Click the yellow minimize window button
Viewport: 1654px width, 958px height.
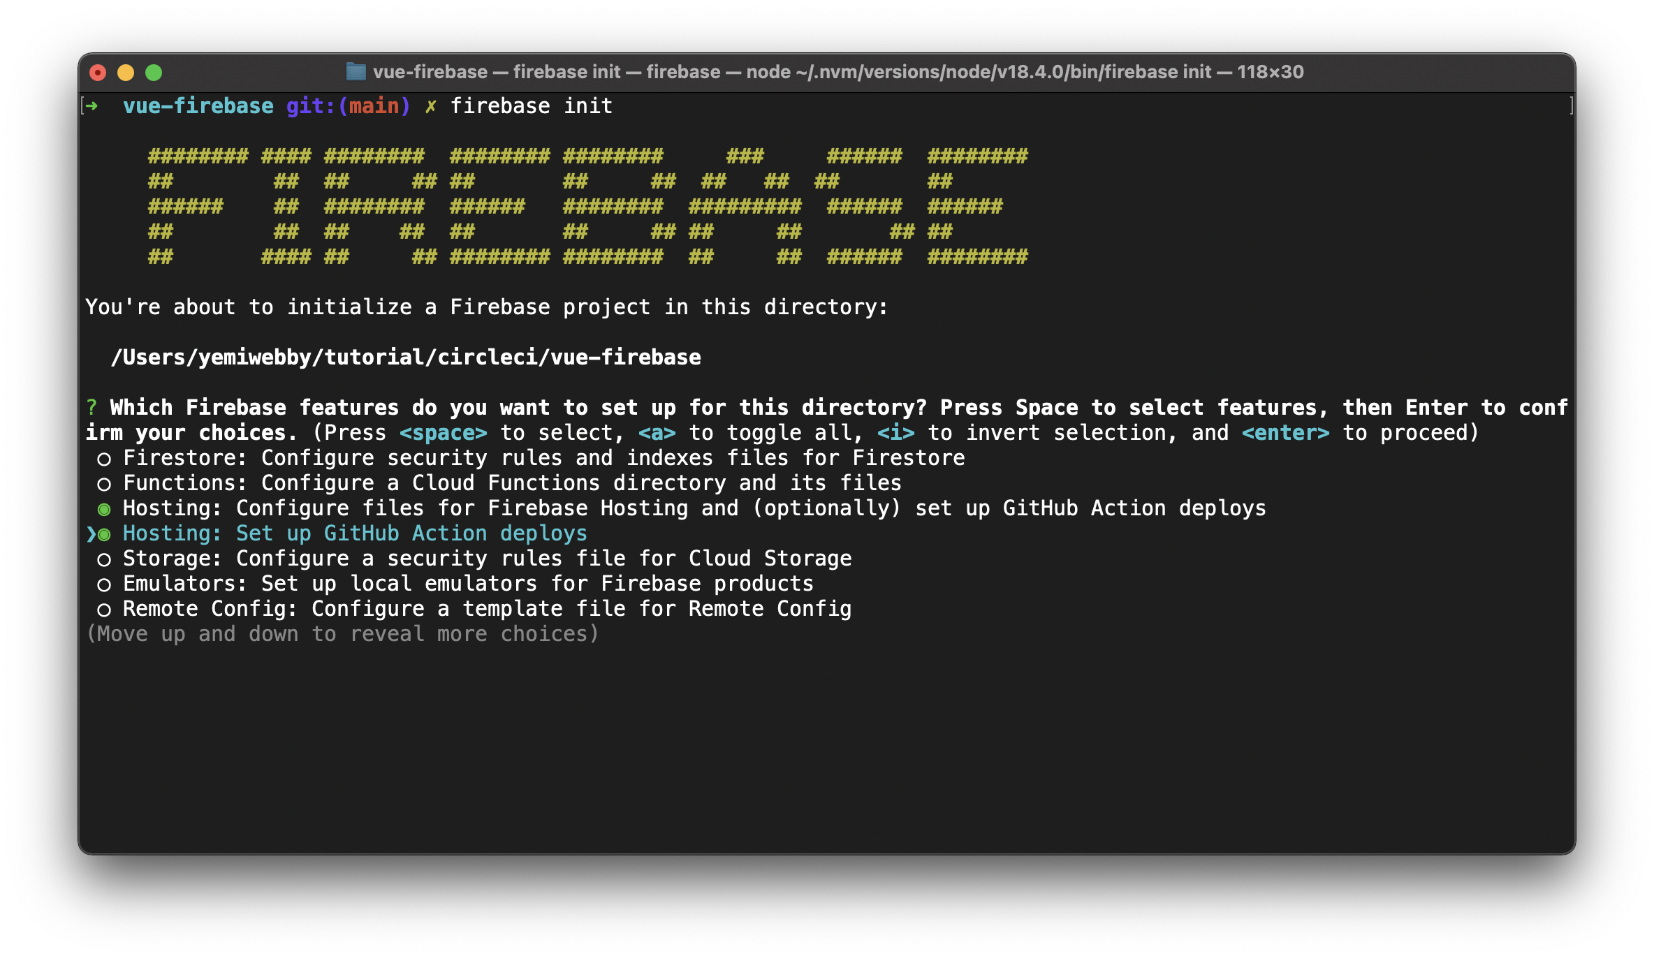click(126, 73)
